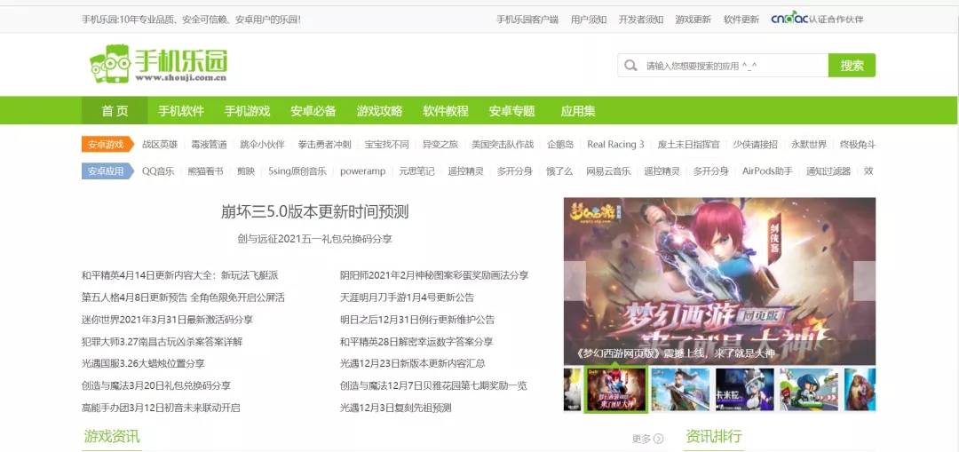Open the 手机软件 nav tab
The height and width of the screenshot is (452, 959).
pyautogui.click(x=181, y=111)
